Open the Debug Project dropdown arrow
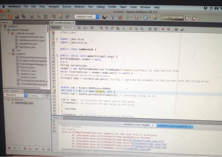This screenshot has width=222, height=157. point(140,17)
